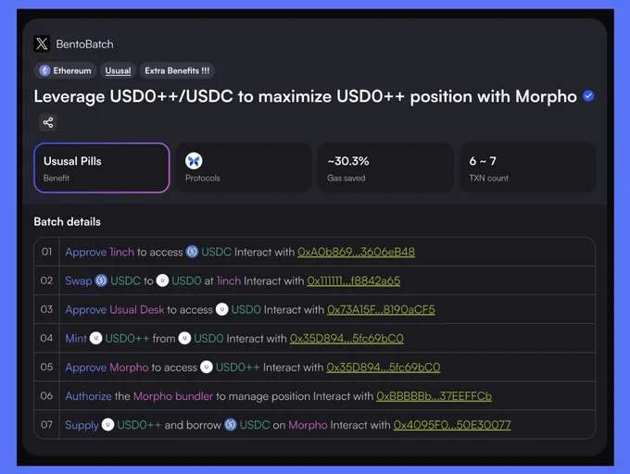Click Authorize action in step 06

[x=88, y=396]
